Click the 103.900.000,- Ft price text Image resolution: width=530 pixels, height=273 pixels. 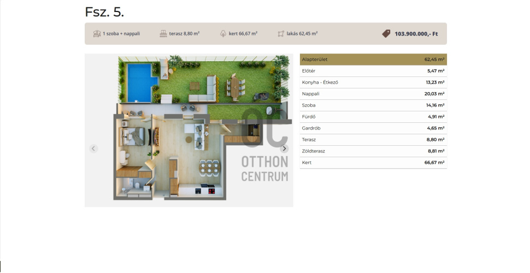(416, 33)
